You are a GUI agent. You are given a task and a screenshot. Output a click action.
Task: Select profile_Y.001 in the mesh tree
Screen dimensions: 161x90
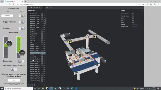point(34,34)
